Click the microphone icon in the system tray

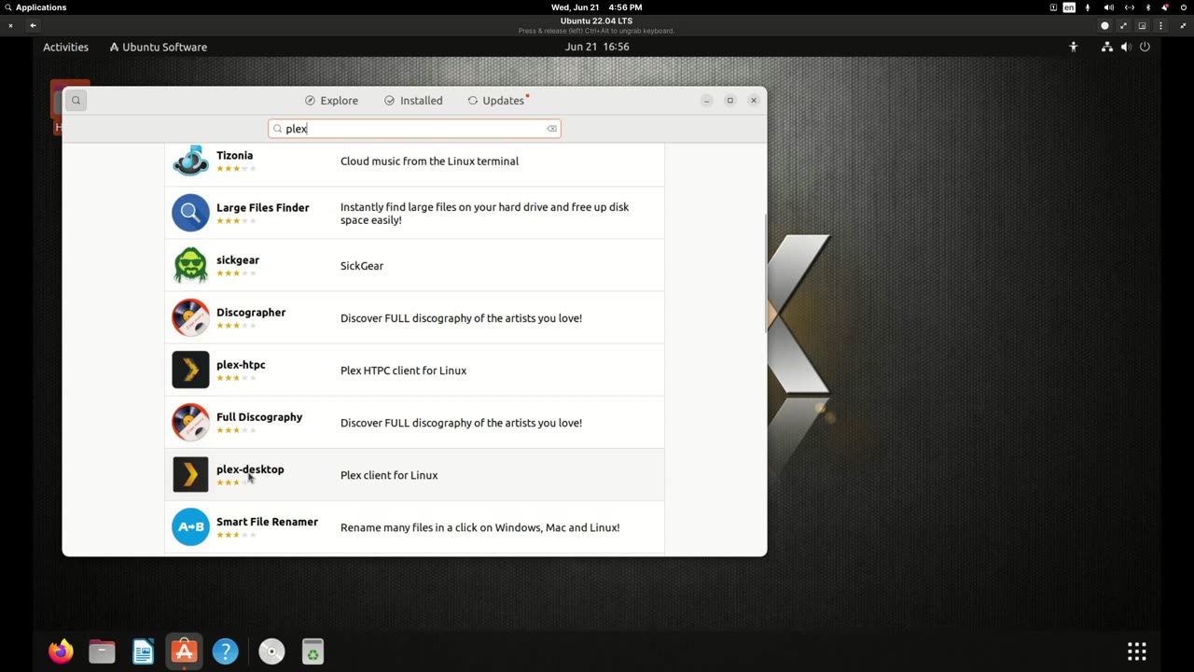coord(1087,7)
